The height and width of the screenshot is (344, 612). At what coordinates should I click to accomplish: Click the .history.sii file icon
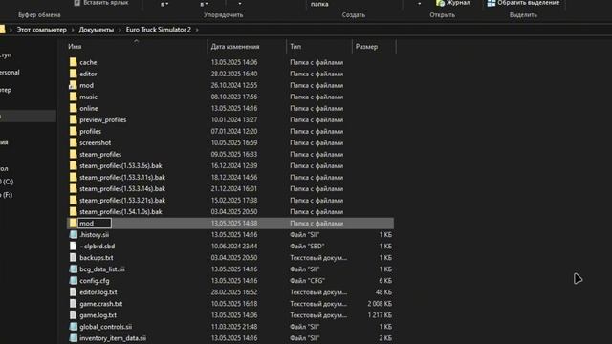click(x=73, y=234)
